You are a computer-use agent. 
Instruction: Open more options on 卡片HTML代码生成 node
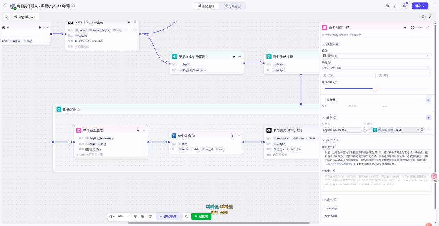point(135,22)
